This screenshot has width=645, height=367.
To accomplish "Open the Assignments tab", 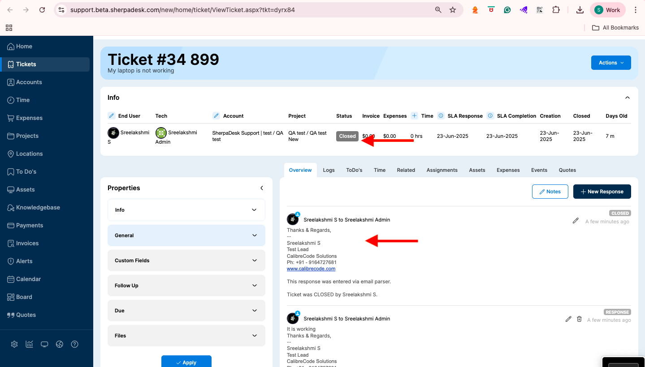I will 442,170.
